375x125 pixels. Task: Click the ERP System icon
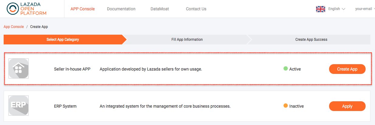coord(19,106)
